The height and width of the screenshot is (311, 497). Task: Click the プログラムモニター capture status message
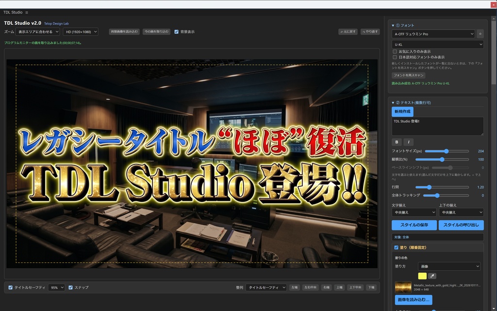pyautogui.click(x=43, y=43)
